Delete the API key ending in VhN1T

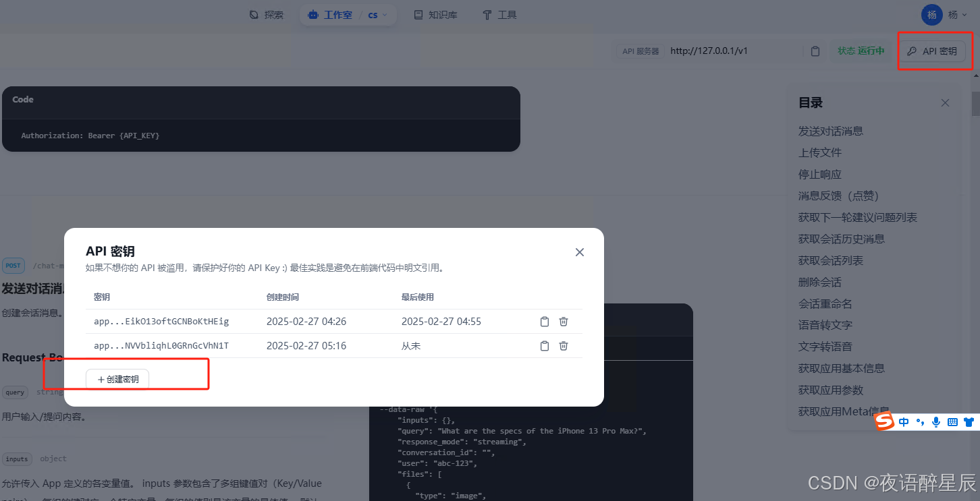click(564, 345)
